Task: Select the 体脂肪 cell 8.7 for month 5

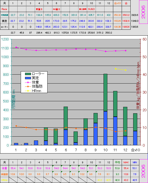Action: click(48, 174)
